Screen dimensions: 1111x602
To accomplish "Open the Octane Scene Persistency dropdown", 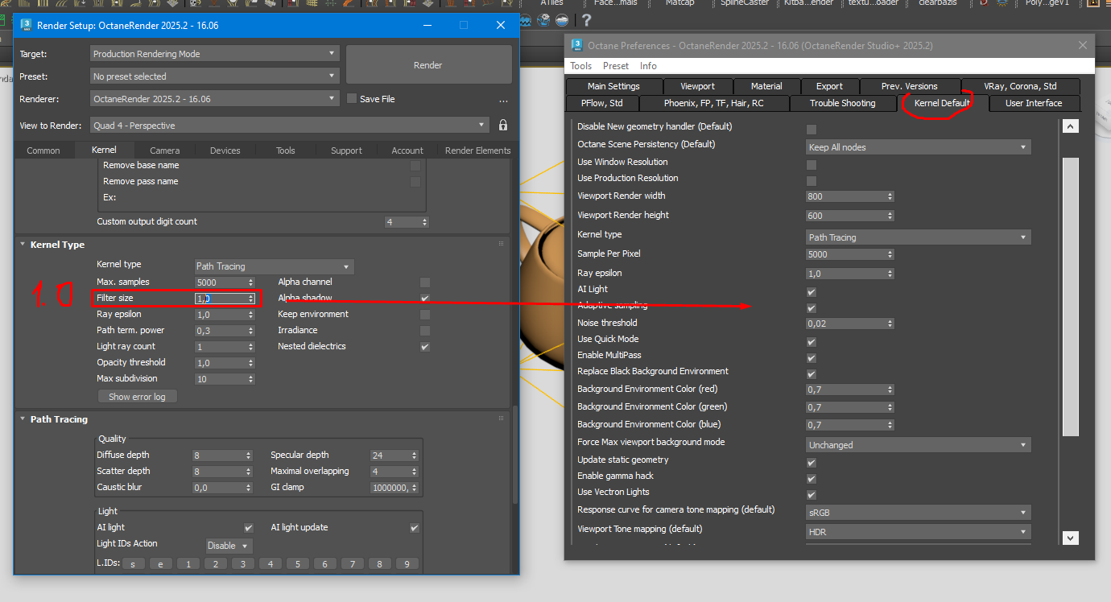I will click(x=919, y=147).
